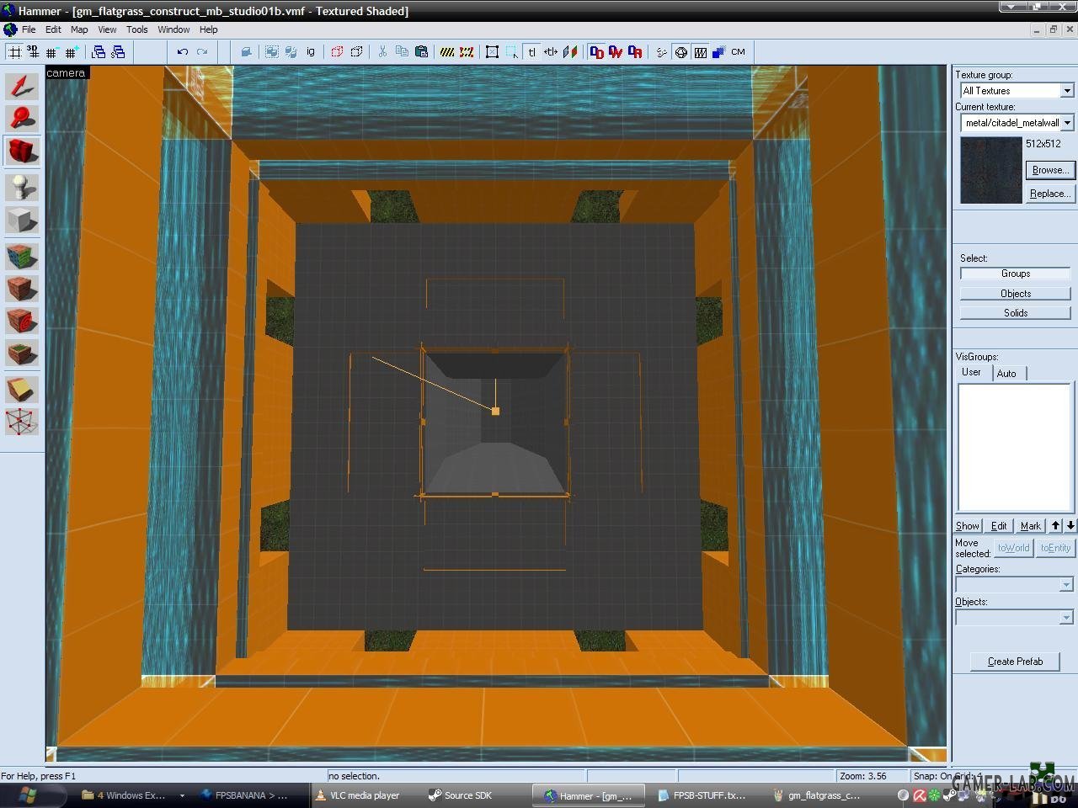The height and width of the screenshot is (808, 1078).
Task: Click the Show Helpers icon
Action: pos(661,52)
